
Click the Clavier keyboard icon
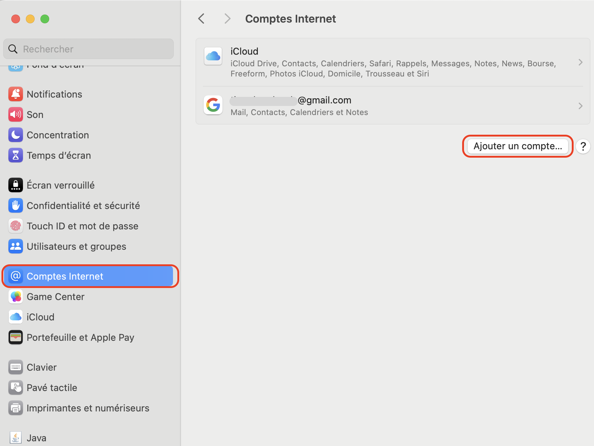(16, 367)
